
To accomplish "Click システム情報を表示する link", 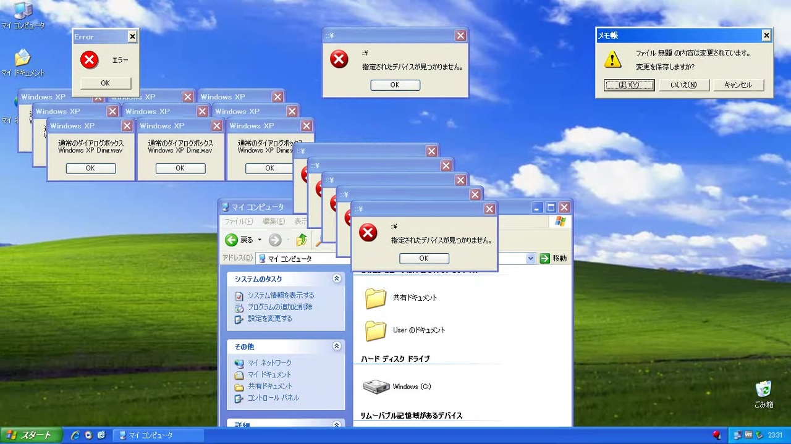I will tap(281, 296).
